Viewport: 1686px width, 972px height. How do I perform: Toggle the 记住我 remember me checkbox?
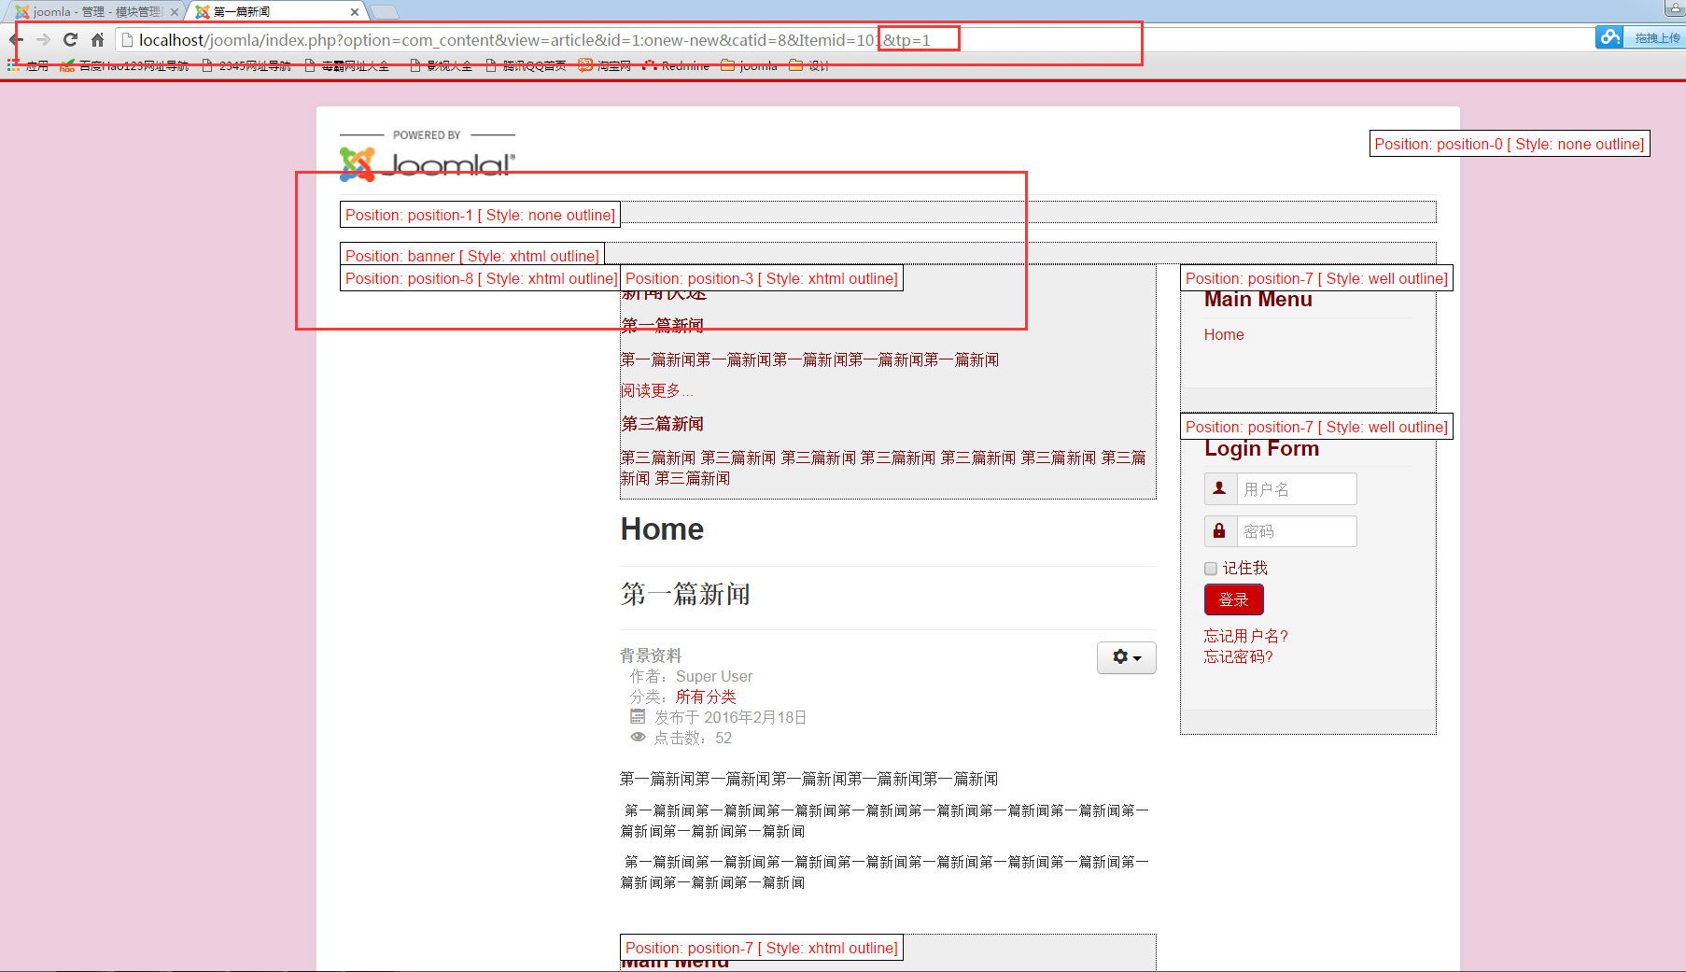1211,569
